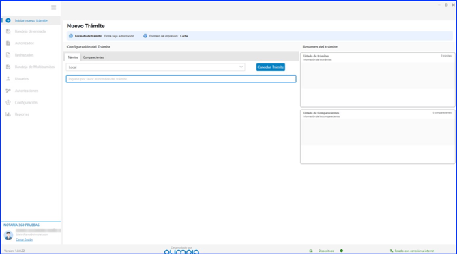This screenshot has height=254, width=457.
Task: Click the Formato de impresión printer icon
Action: click(x=145, y=36)
